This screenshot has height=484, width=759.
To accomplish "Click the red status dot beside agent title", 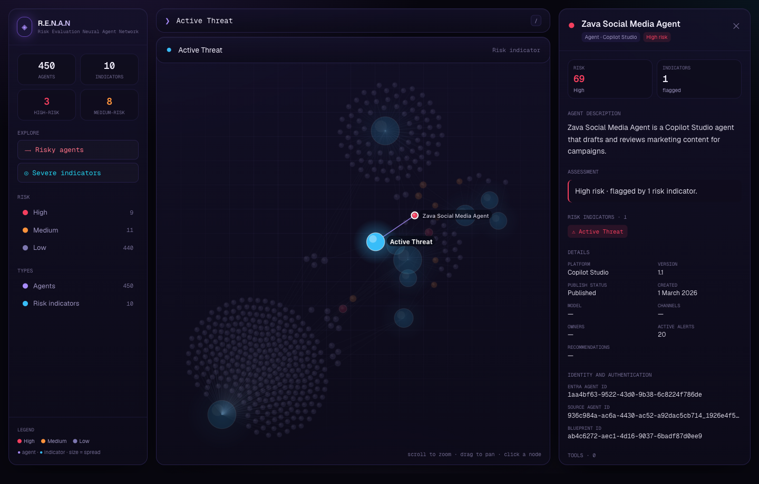I will [571, 25].
